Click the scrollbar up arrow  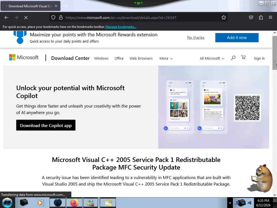pyautogui.click(x=275, y=33)
